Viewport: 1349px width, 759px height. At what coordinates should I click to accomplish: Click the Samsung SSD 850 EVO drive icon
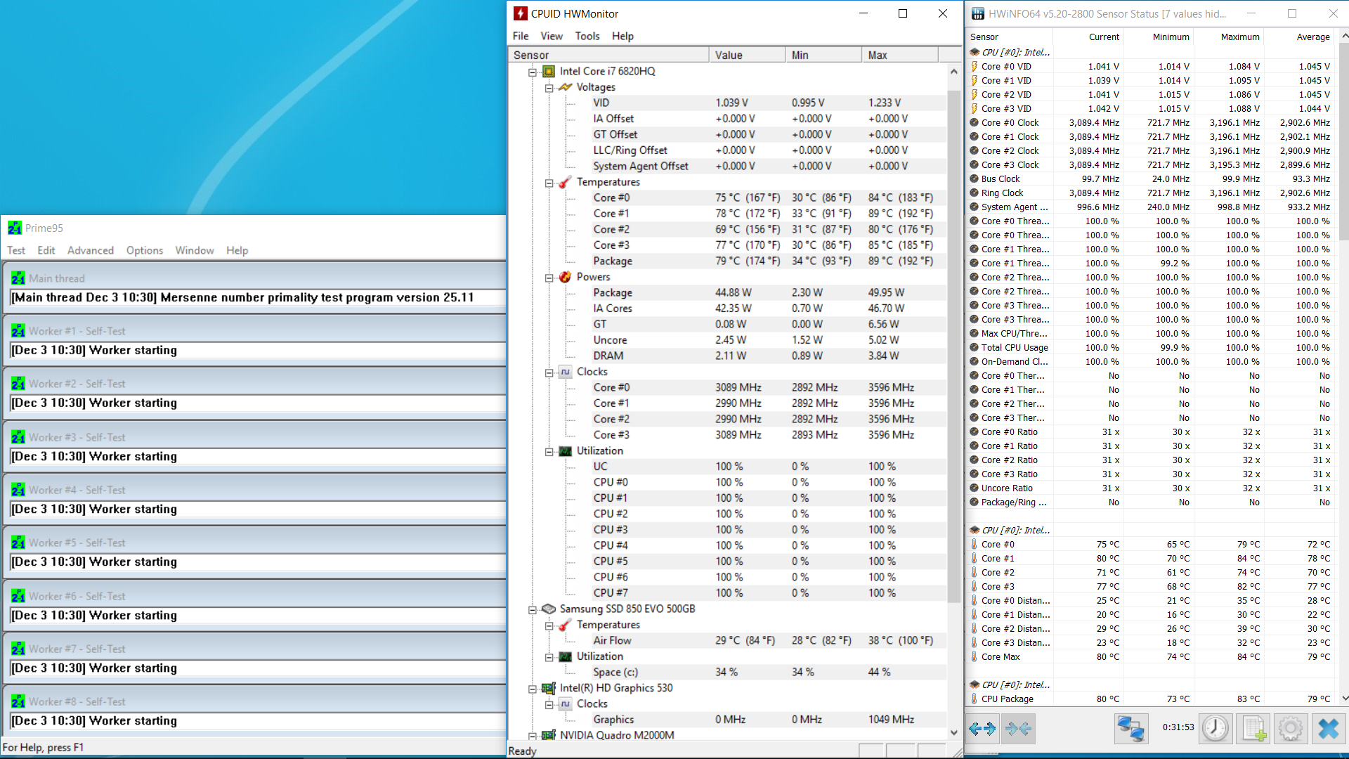(549, 609)
